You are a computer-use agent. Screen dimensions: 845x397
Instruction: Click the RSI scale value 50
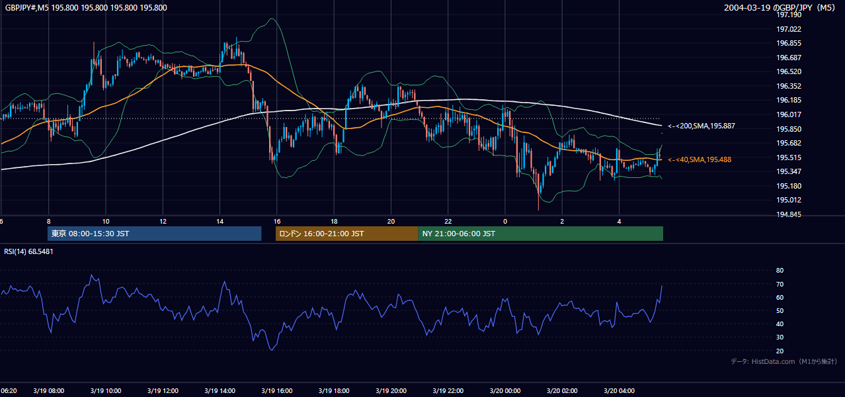click(x=780, y=310)
